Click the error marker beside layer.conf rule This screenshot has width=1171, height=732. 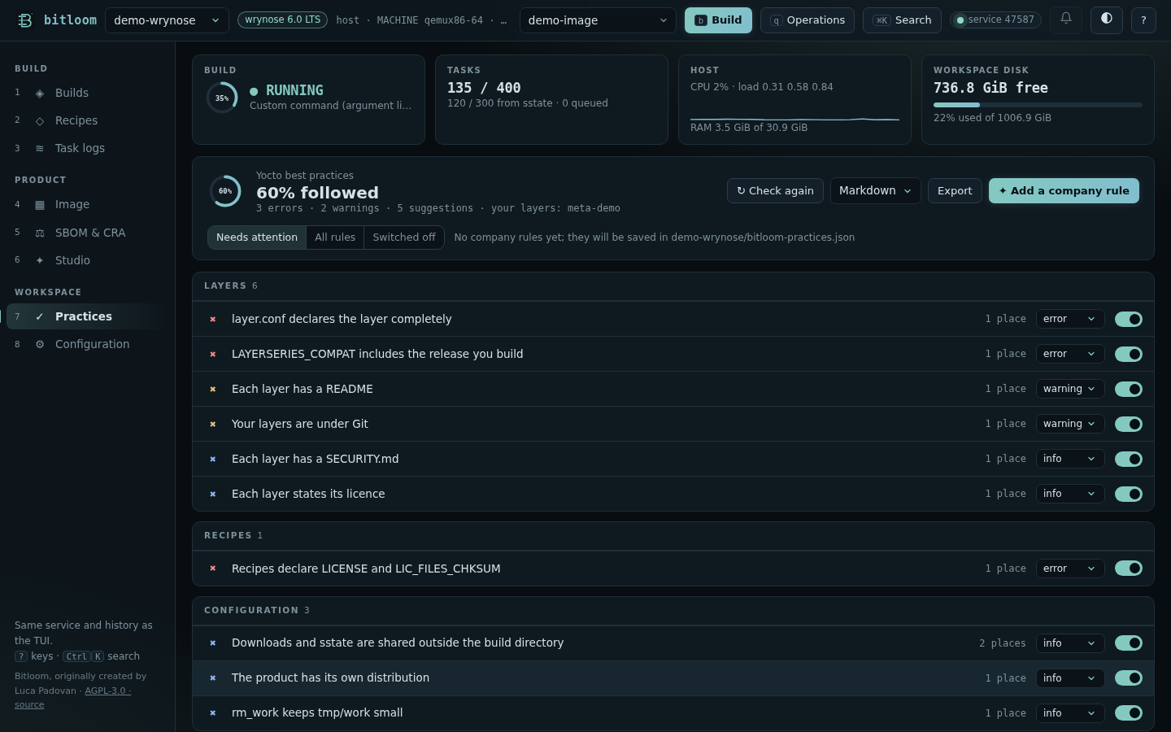213,320
